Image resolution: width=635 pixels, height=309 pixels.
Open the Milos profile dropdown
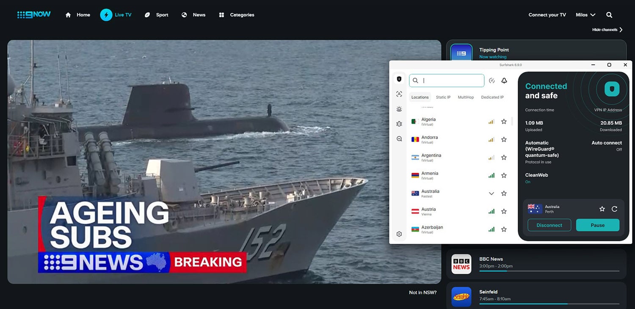pyautogui.click(x=585, y=15)
